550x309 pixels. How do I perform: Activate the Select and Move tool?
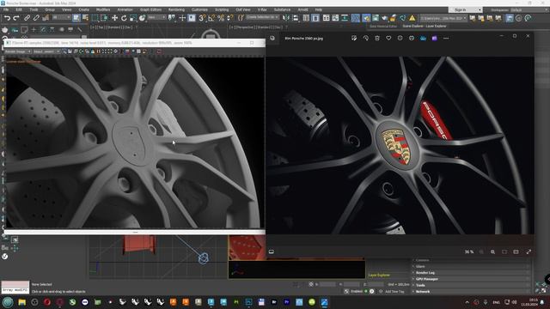(x=114, y=18)
